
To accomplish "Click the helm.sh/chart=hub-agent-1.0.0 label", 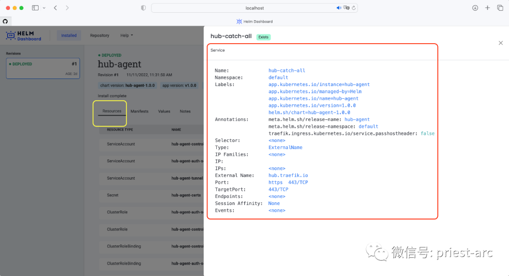I will (x=309, y=112).
